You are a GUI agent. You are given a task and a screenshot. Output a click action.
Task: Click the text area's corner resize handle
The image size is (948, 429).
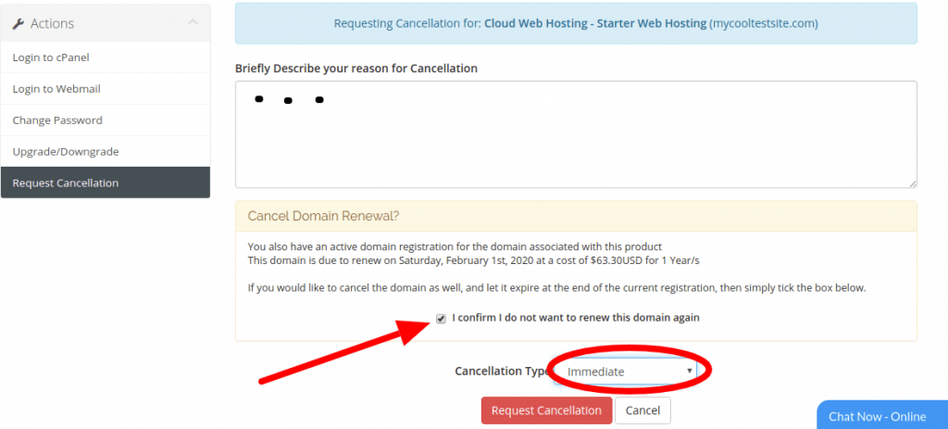[912, 183]
